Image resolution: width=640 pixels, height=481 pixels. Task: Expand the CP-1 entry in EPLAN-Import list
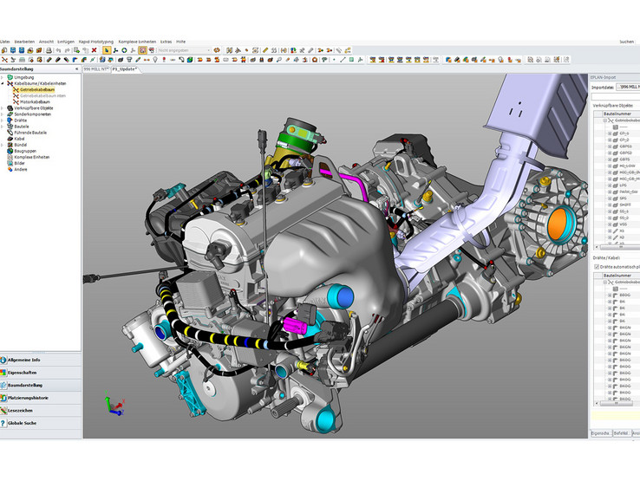610,133
